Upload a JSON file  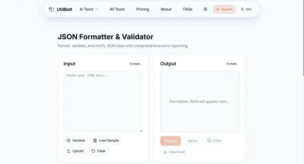coord(75,151)
